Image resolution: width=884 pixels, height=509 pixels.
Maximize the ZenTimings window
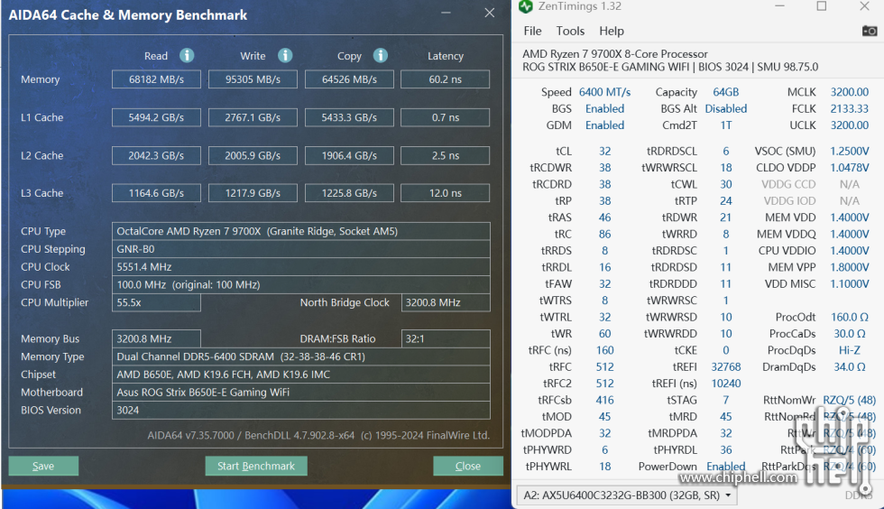pos(822,6)
